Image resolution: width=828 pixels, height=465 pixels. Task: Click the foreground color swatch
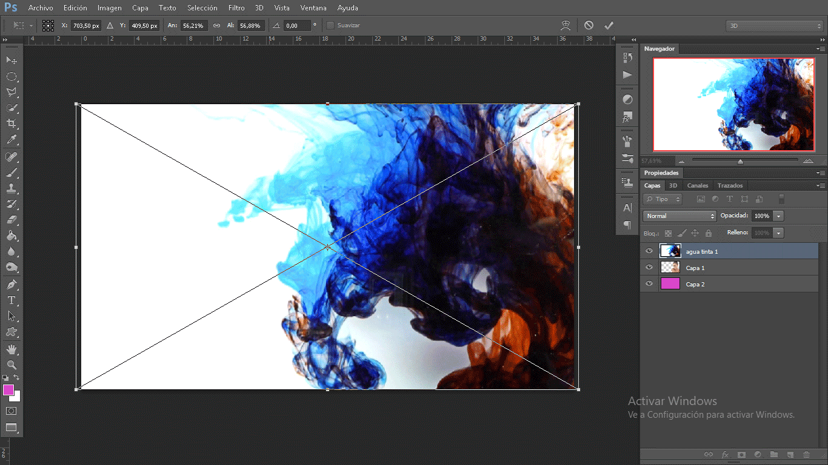point(8,390)
